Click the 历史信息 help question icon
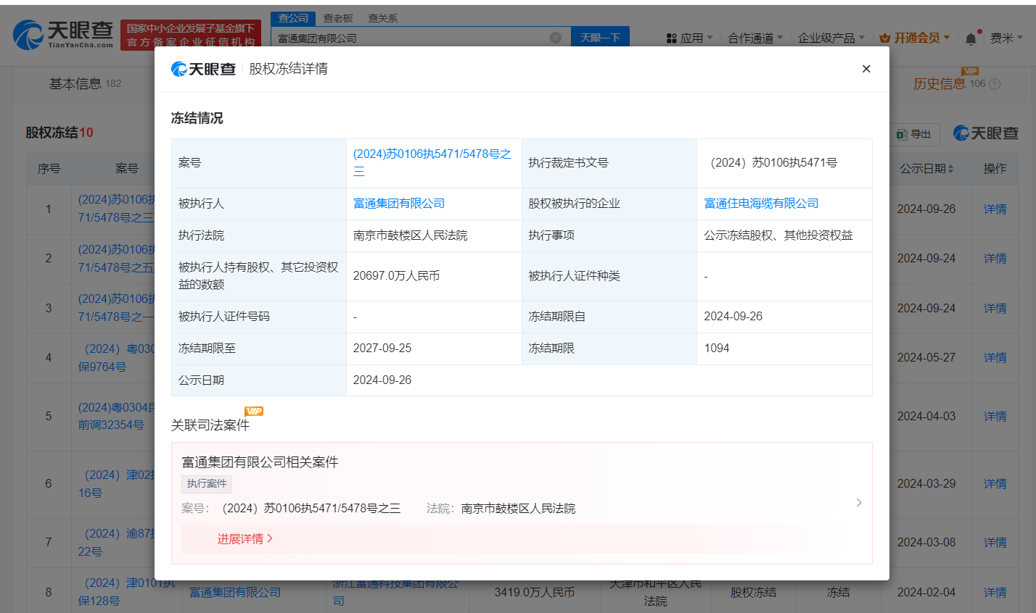This screenshot has width=1036, height=613. pos(995,84)
